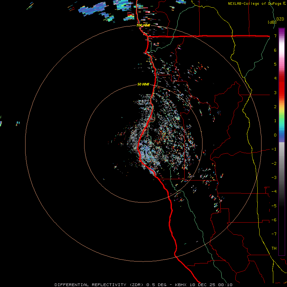This screenshot has height=287, width=287.
Task: Click the -7 value on the colorbar
Action: (x=274, y=234)
